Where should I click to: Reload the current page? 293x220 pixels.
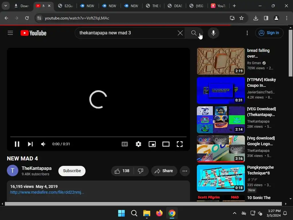coord(27,18)
